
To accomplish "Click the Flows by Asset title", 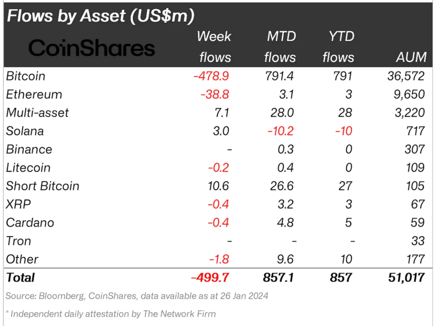I will 100,16.
